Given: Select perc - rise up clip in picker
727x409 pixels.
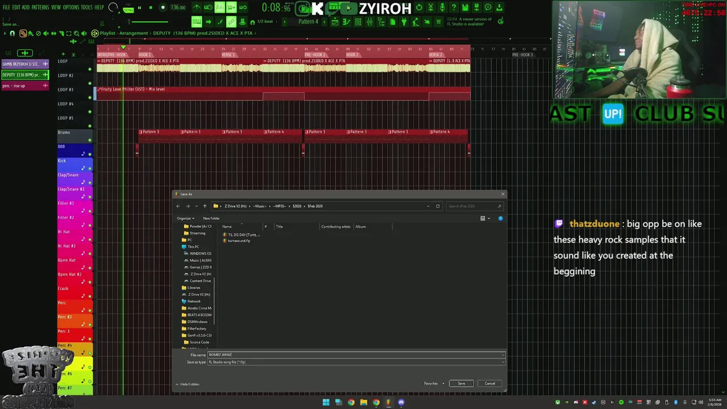Looking at the screenshot, I should tap(25, 85).
